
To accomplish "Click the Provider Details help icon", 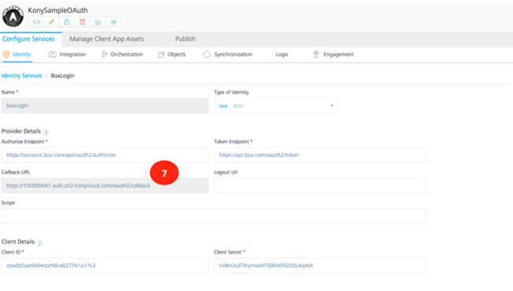I will coord(46,132).
